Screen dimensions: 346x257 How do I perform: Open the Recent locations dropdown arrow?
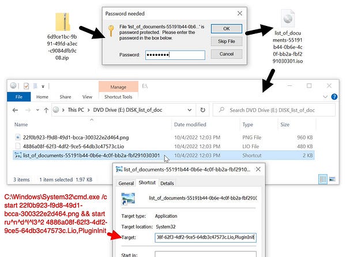(37, 109)
